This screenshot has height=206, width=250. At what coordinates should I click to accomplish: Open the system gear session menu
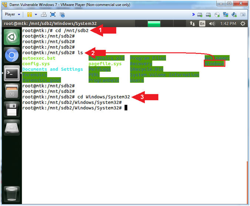tap(243, 24)
